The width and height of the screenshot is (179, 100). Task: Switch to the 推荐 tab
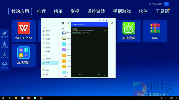click(x=41, y=11)
